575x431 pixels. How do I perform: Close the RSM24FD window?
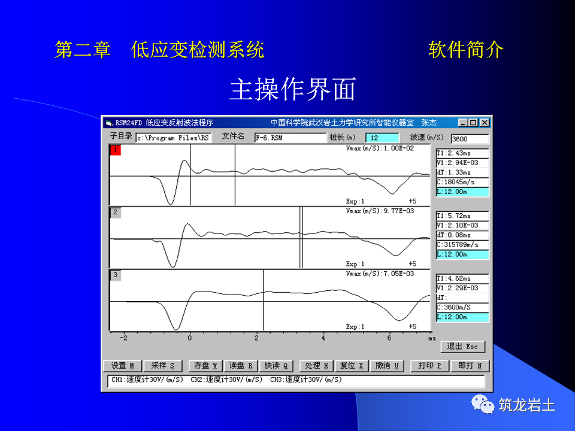[485, 123]
